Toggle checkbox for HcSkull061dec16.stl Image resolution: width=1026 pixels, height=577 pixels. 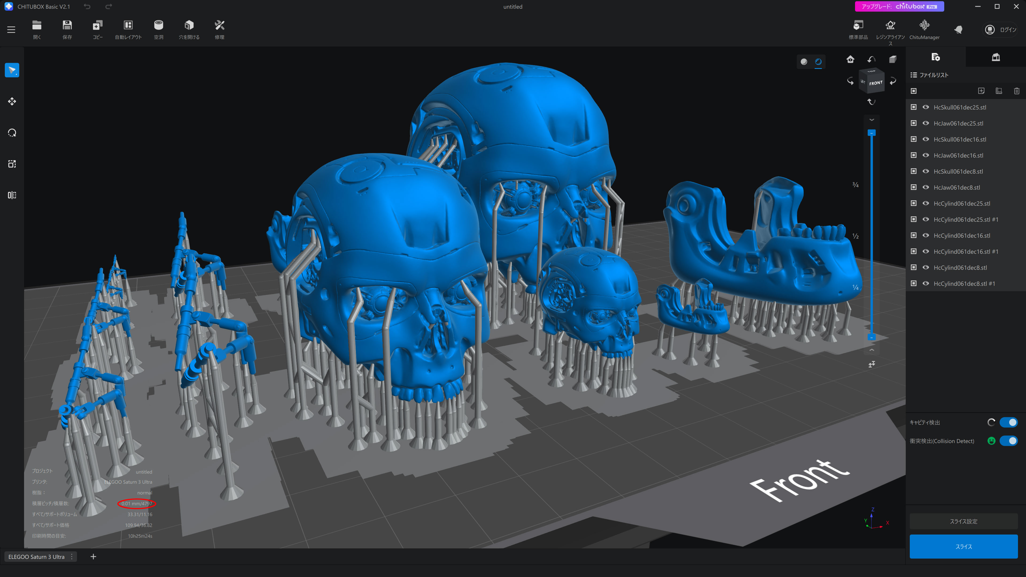pyautogui.click(x=914, y=139)
